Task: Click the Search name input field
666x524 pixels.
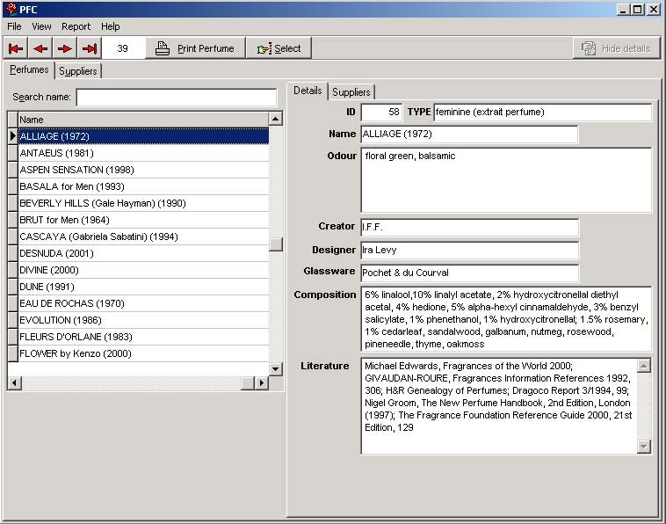Action: 177,98
